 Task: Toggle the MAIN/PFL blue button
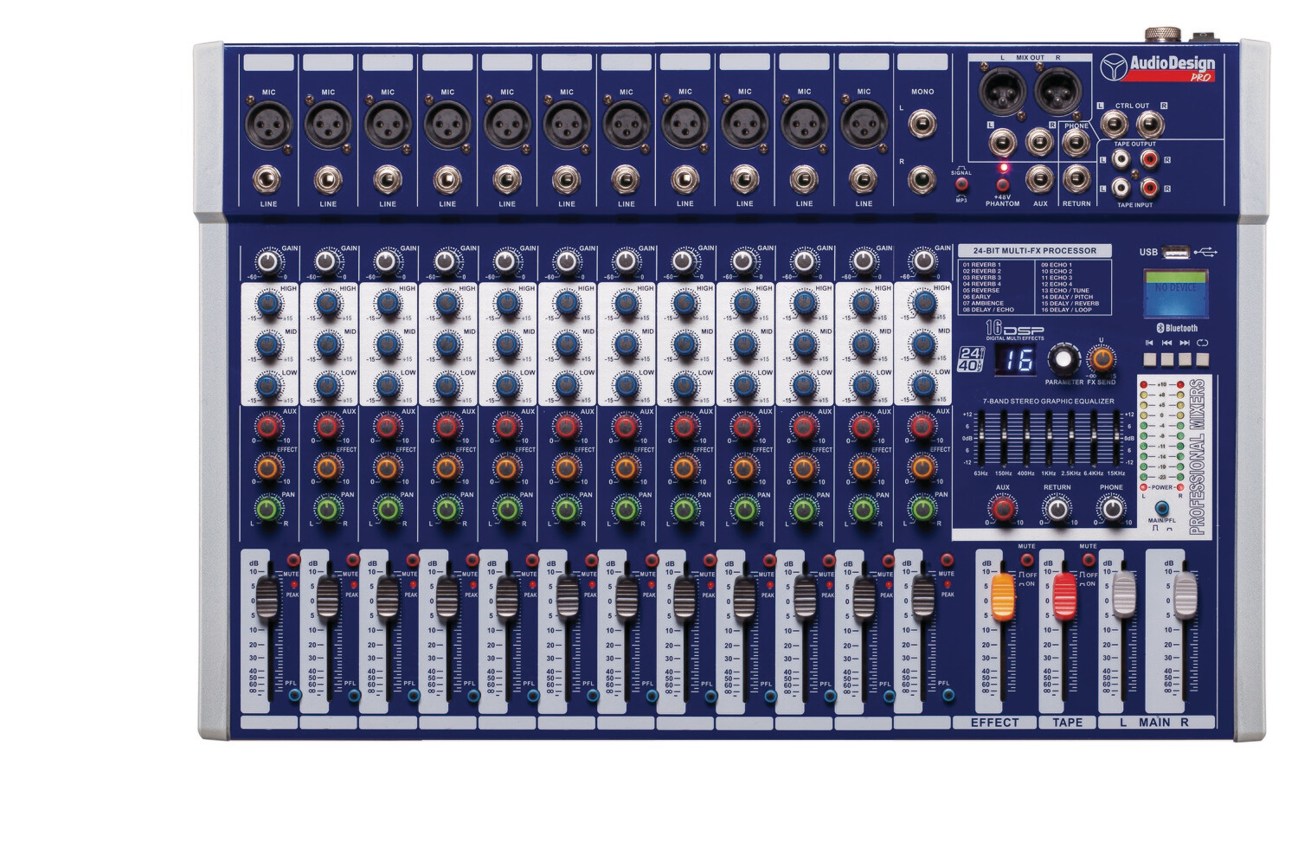click(1161, 508)
